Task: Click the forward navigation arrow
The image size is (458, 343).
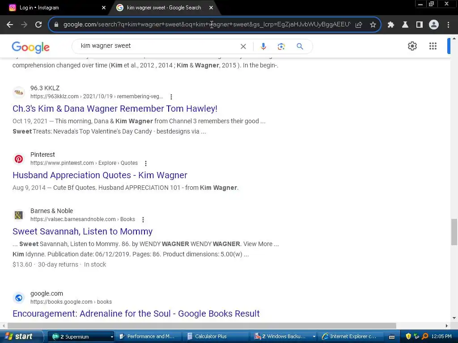Action: point(24,25)
